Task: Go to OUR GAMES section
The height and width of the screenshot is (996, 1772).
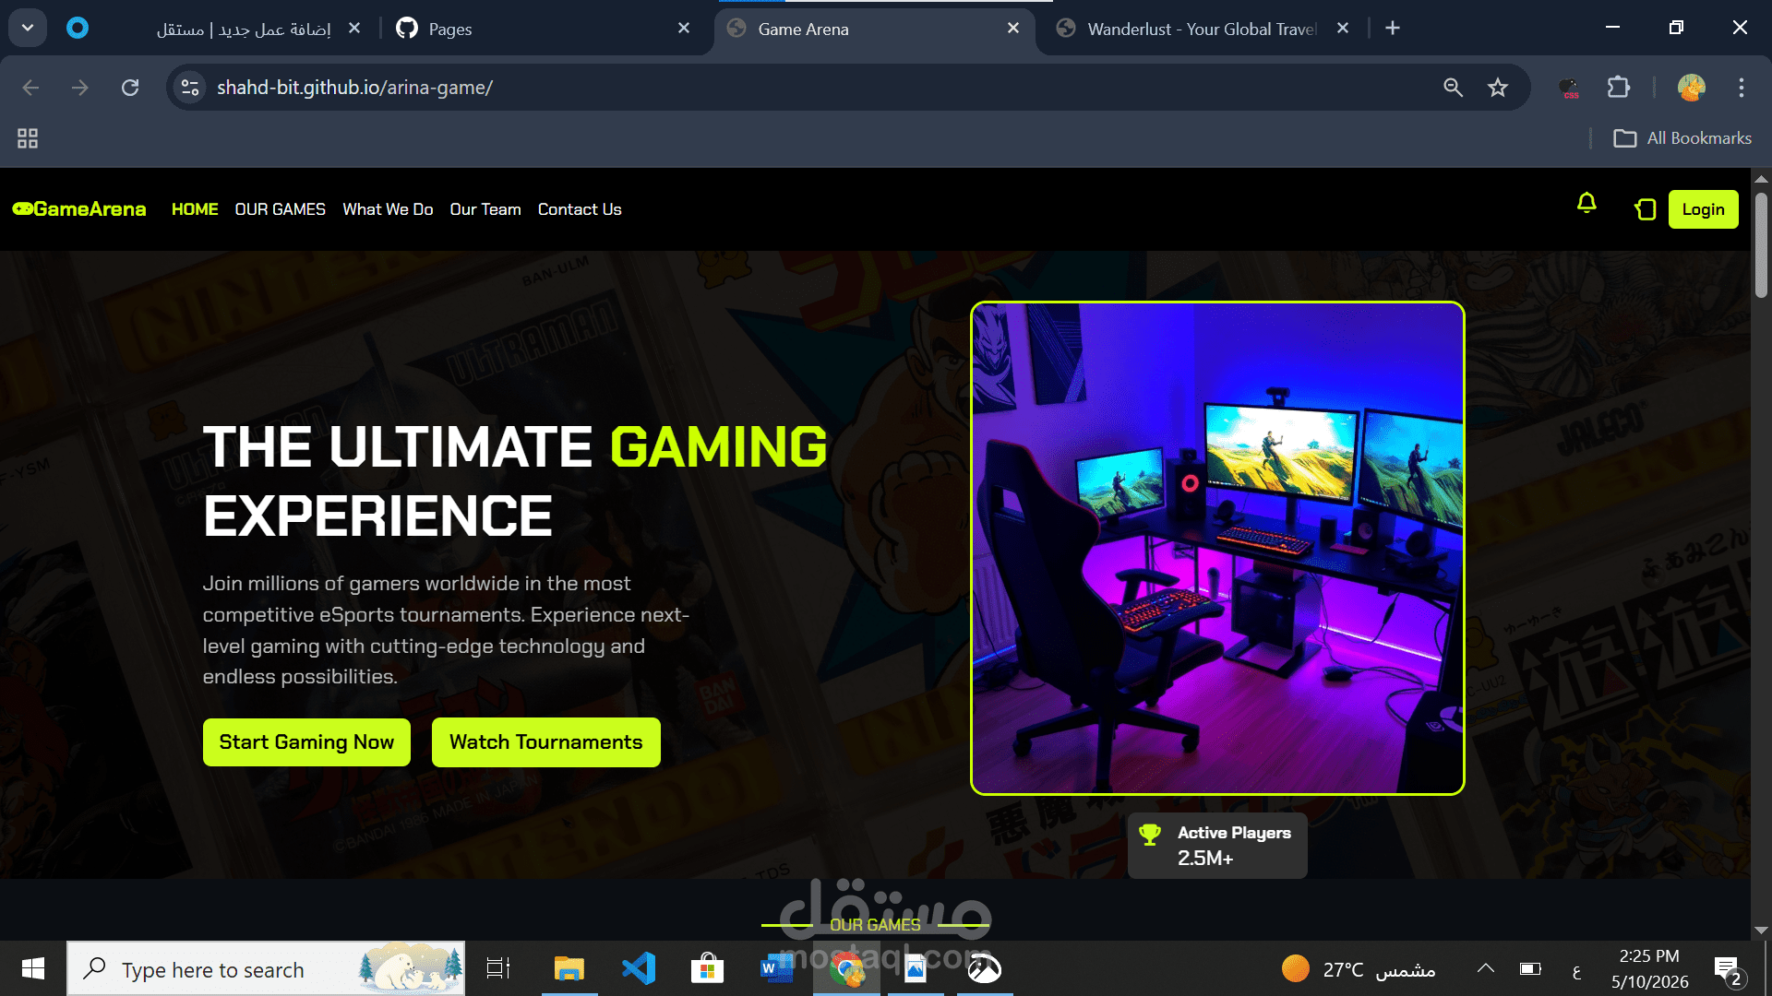Action: 280,209
